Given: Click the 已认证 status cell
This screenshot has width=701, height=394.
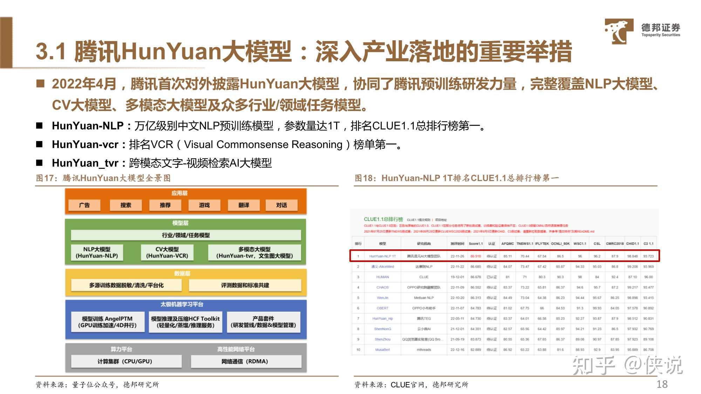Looking at the screenshot, I should (x=492, y=277).
